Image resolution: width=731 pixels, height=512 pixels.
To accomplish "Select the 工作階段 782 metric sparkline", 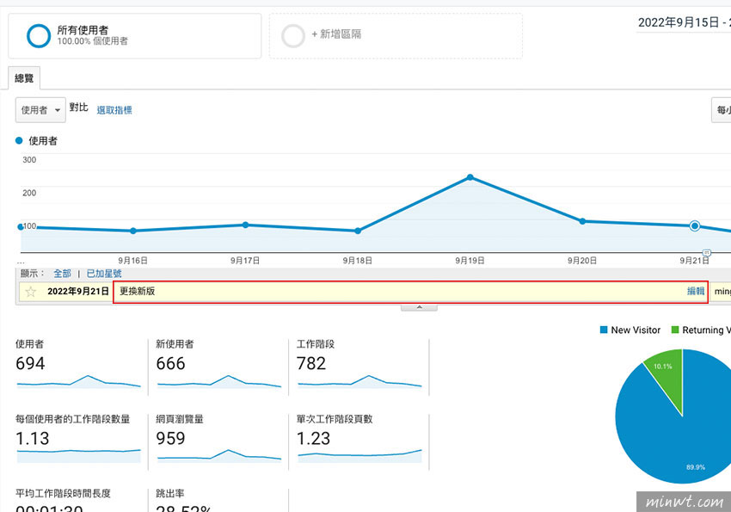I will coord(359,381).
